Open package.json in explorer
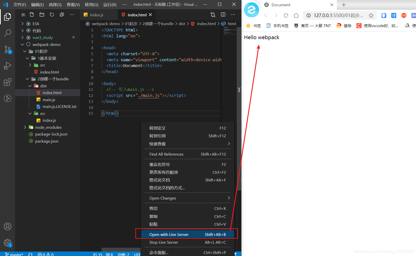416x256 pixels. coord(47,141)
